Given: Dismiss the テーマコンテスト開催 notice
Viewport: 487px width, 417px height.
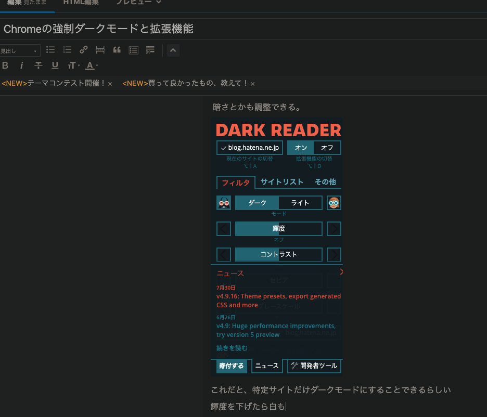Looking at the screenshot, I should click(110, 84).
